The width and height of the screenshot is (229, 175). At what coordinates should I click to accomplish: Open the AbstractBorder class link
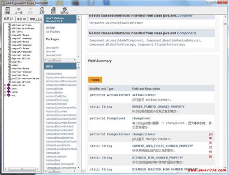point(55,89)
